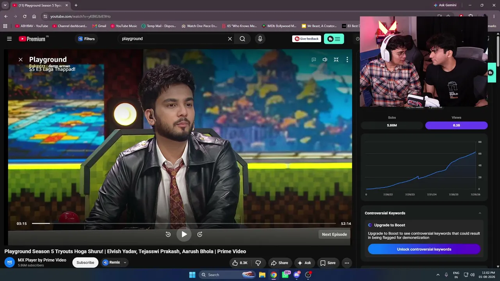Select the Views 6.3B stat pill
The width and height of the screenshot is (500, 281).
456,125
